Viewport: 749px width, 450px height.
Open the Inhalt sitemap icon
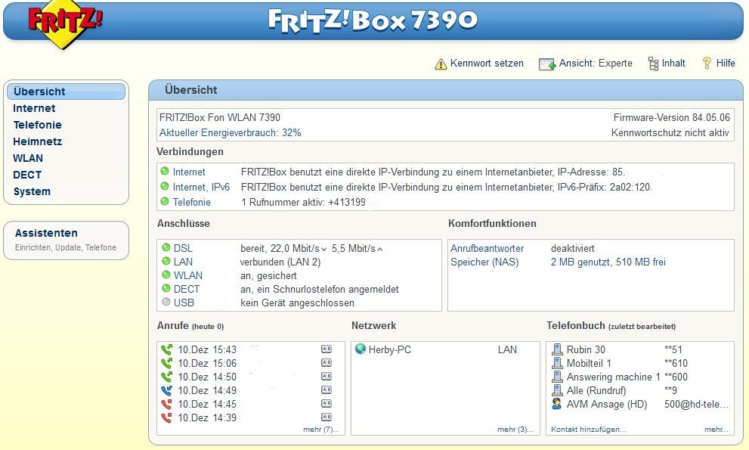[x=653, y=64]
